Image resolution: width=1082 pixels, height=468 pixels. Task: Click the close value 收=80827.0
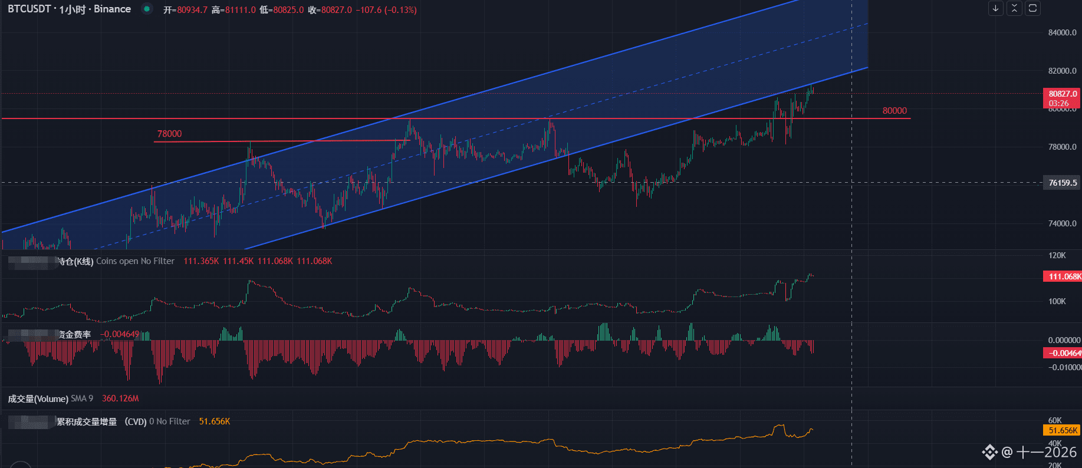pos(330,10)
